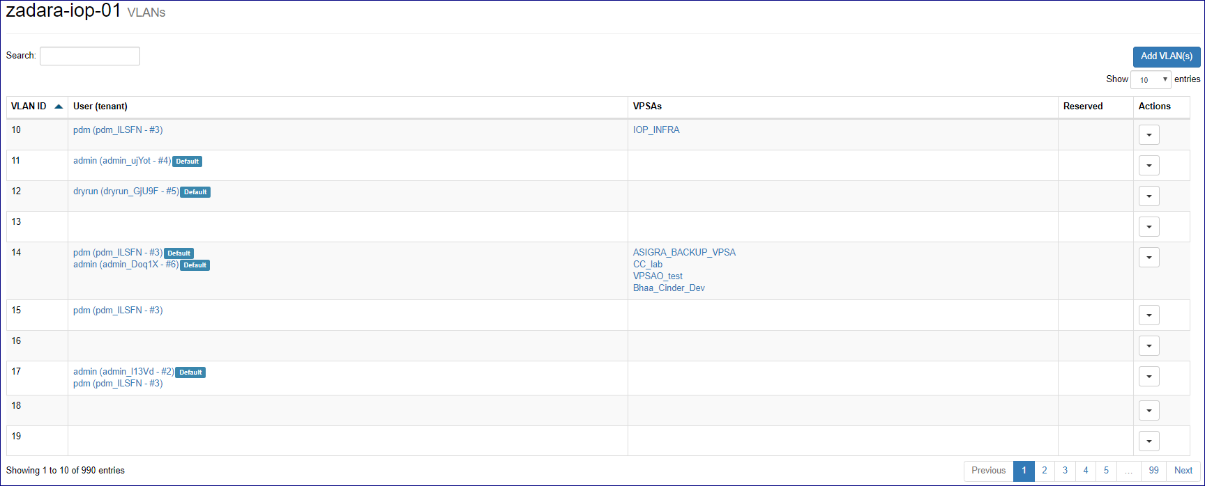1205x486 pixels.
Task: Open dryrun (dryrun_GjU9F - #5) tenant link
Action: [x=126, y=191]
